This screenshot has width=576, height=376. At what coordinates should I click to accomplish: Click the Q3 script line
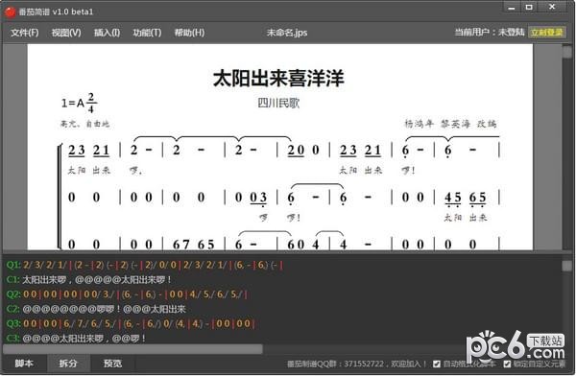point(131,323)
